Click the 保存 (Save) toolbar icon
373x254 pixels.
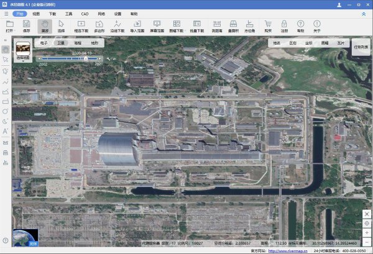(26, 25)
